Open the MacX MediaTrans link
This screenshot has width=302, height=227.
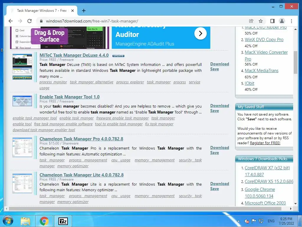click(262, 71)
